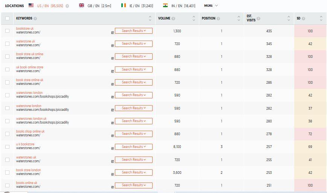Click waterstones.com/bookshops/piccadilly under waterstone london
This screenshot has height=193, width=327.
click(42, 110)
